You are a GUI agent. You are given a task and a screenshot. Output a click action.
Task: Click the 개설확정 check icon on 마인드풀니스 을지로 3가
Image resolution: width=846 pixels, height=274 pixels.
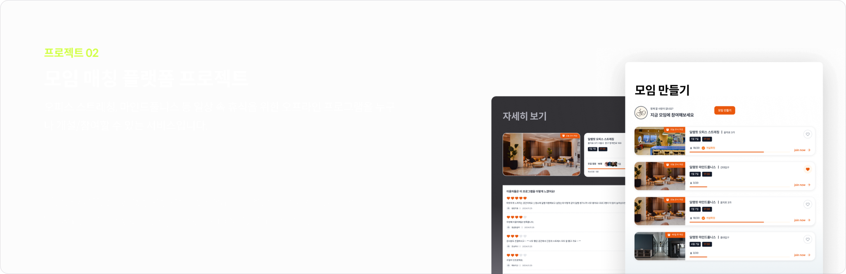(x=703, y=218)
